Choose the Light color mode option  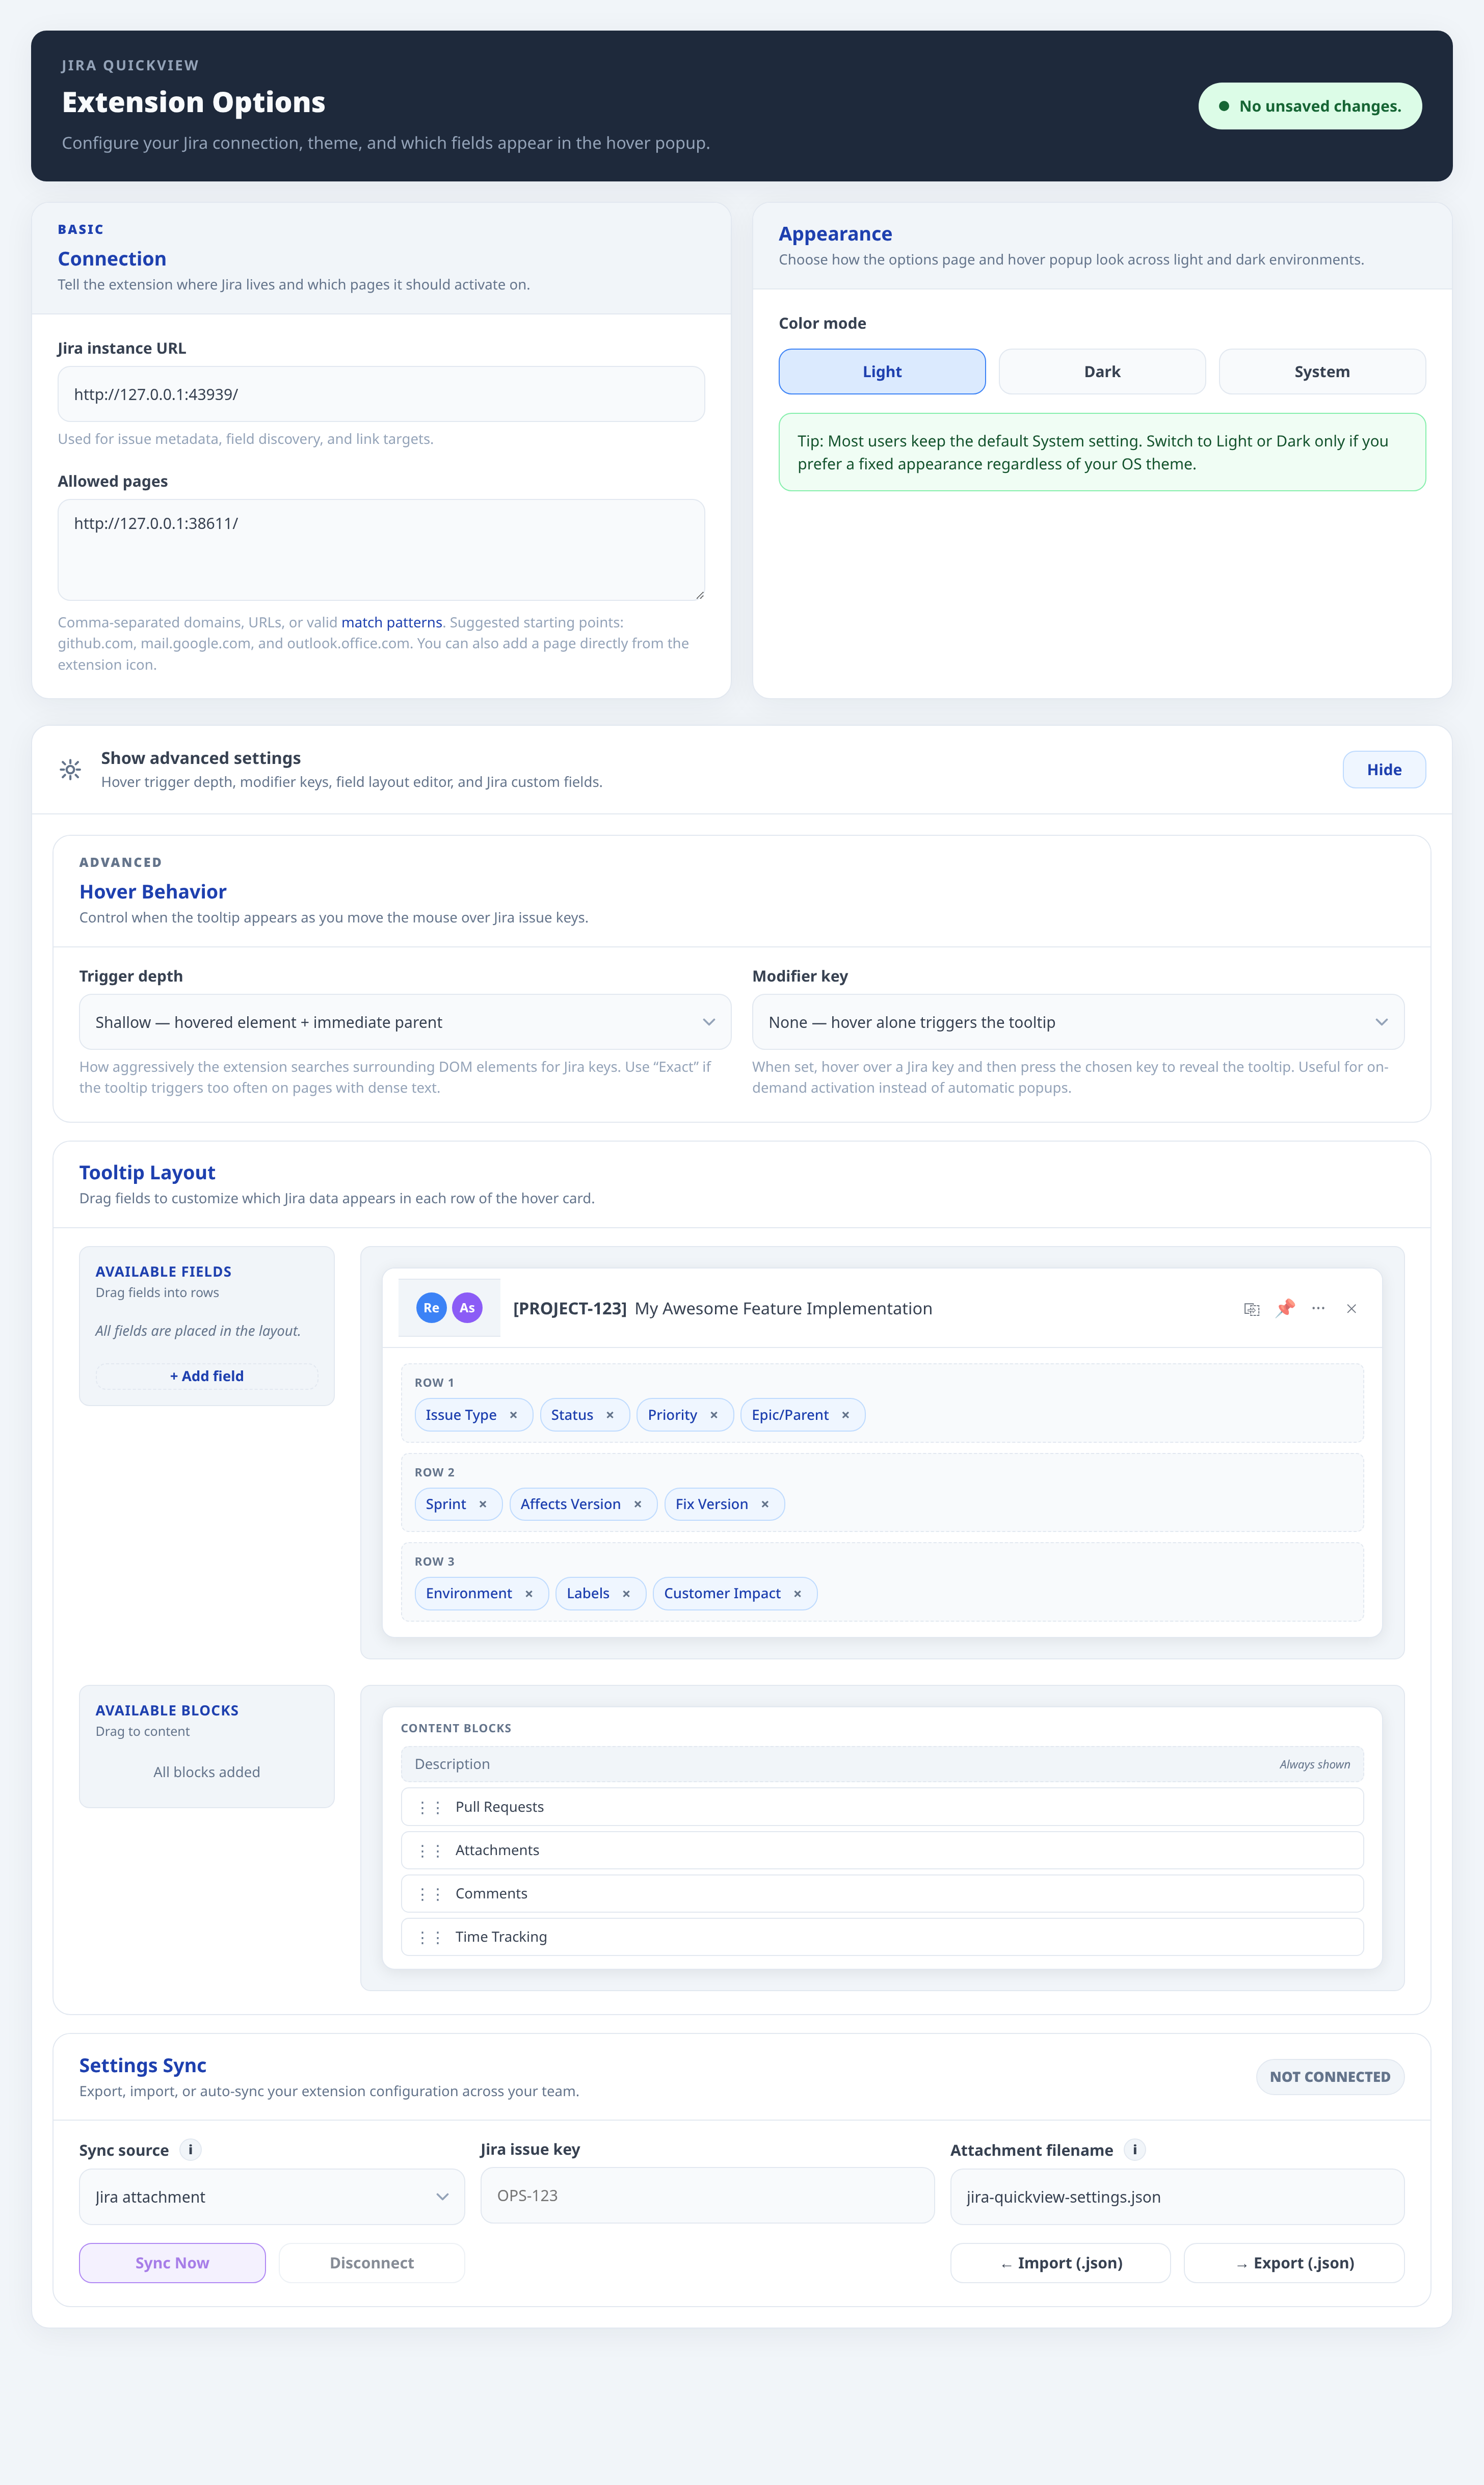[881, 372]
